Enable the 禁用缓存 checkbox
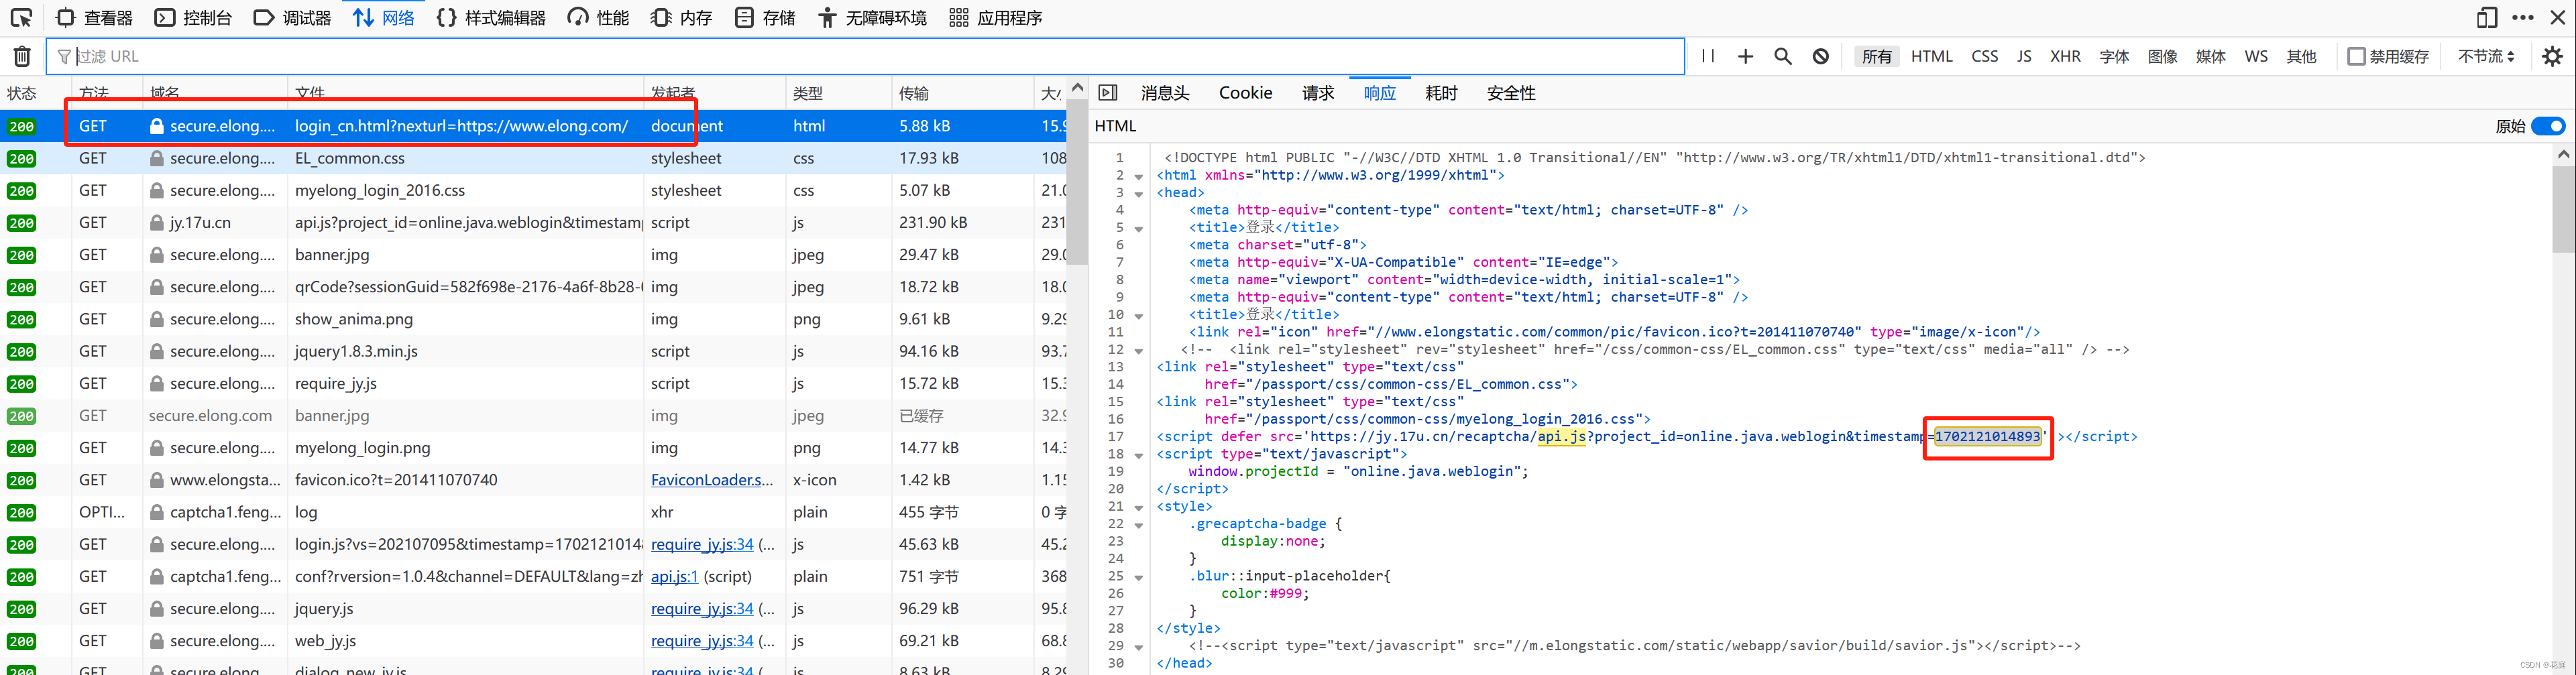The width and height of the screenshot is (2576, 675). pos(2356,56)
